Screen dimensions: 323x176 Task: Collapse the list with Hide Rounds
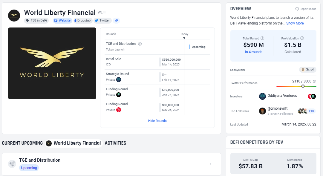tap(157, 121)
